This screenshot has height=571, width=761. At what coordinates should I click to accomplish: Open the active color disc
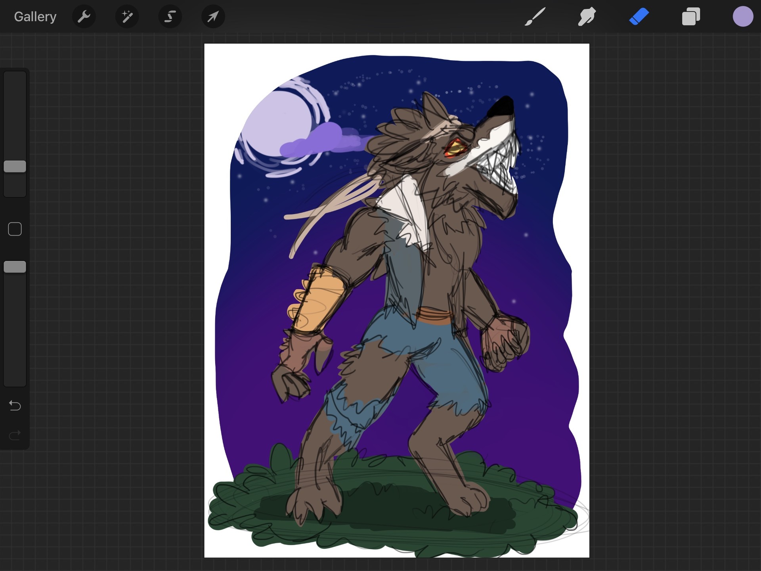tap(743, 16)
